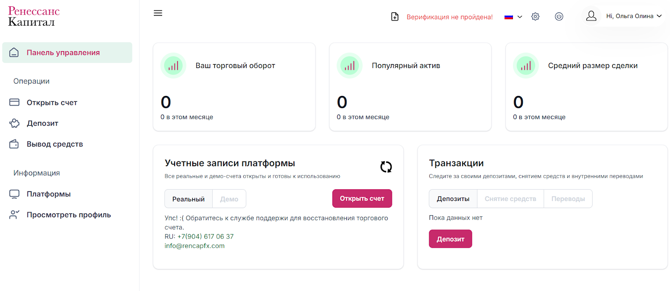The height and width of the screenshot is (291, 670).
Task: Open settings via the gear icon
Action: (x=535, y=17)
